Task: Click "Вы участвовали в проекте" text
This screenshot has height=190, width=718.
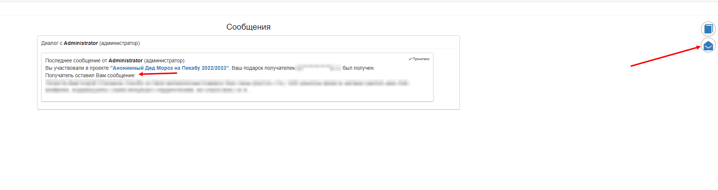Action: point(77,68)
